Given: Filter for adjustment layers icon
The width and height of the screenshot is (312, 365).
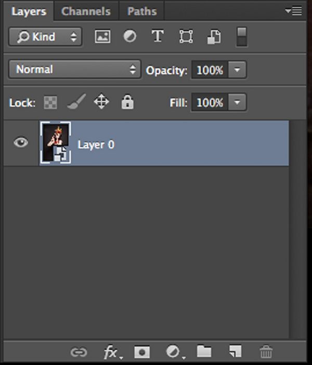Looking at the screenshot, I should 129,37.
